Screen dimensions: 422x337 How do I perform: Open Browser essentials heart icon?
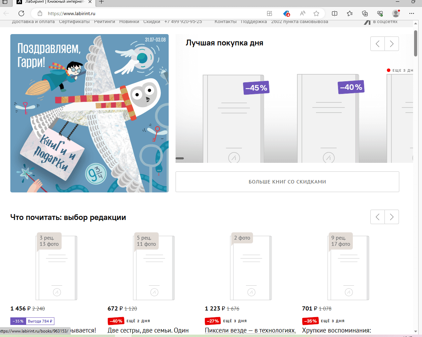380,13
